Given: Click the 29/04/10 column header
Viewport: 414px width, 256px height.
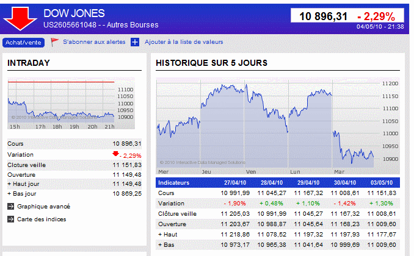Looking at the screenshot, I should click(308, 182).
